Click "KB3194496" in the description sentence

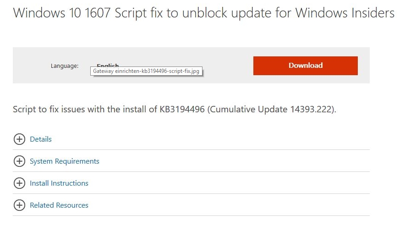pyautogui.click(x=182, y=109)
